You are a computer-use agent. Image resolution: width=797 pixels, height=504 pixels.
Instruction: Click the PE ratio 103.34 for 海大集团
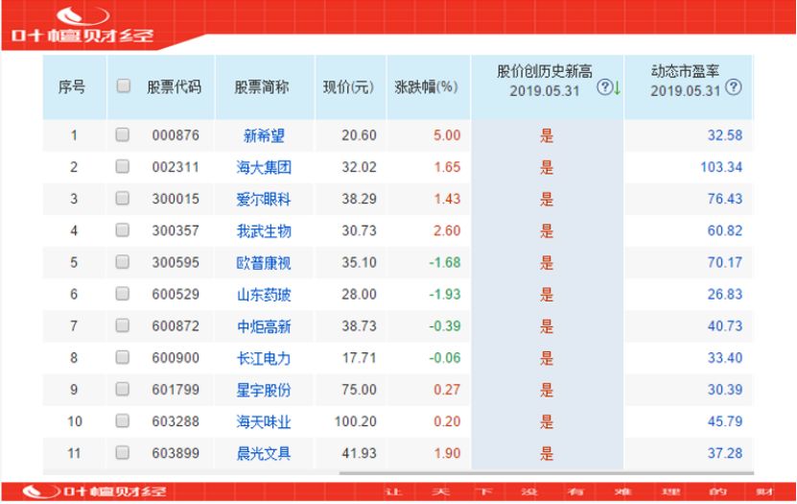pos(721,167)
